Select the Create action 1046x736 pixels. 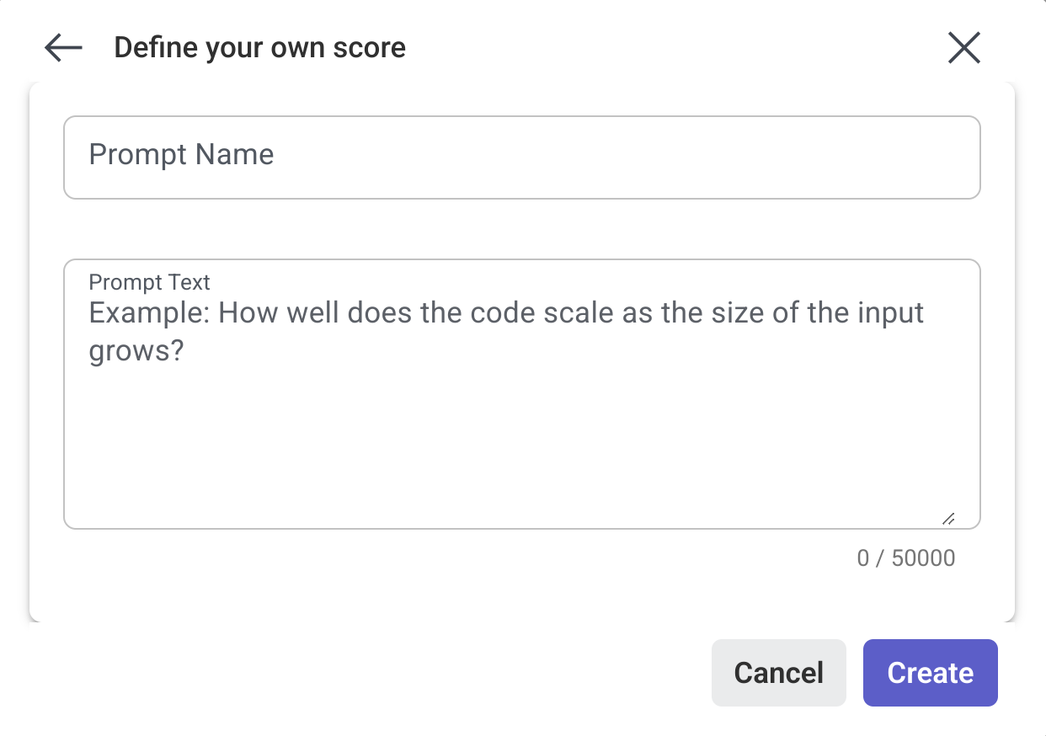pos(930,672)
